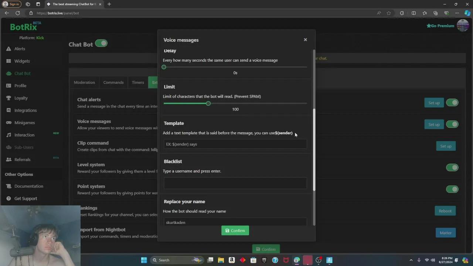Click Set up for Chat alerts

click(434, 103)
